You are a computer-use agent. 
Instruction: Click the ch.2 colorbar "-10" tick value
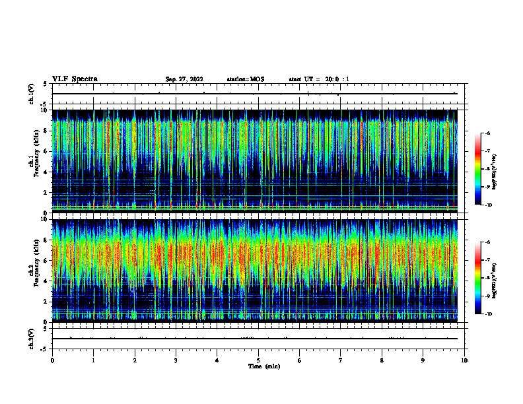click(488, 314)
